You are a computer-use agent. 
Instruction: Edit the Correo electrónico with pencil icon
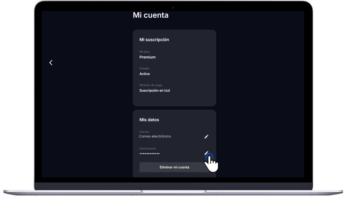pyautogui.click(x=206, y=137)
